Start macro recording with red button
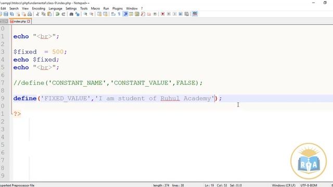 point(163,14)
